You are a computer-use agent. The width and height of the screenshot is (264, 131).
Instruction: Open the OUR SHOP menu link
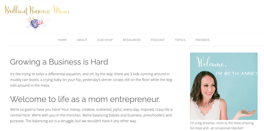[x=105, y=40]
